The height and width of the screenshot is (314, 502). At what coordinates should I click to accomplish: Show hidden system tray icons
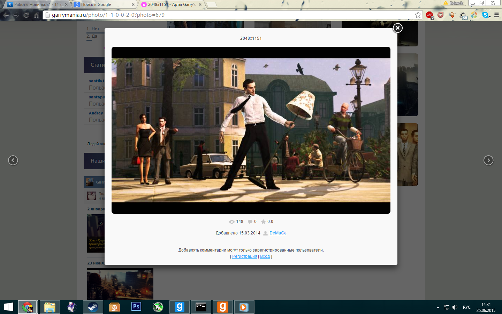(x=438, y=307)
